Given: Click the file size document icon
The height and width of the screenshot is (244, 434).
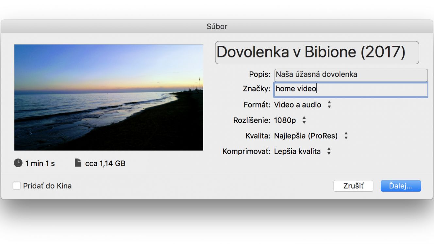Looking at the screenshot, I should coord(78,163).
